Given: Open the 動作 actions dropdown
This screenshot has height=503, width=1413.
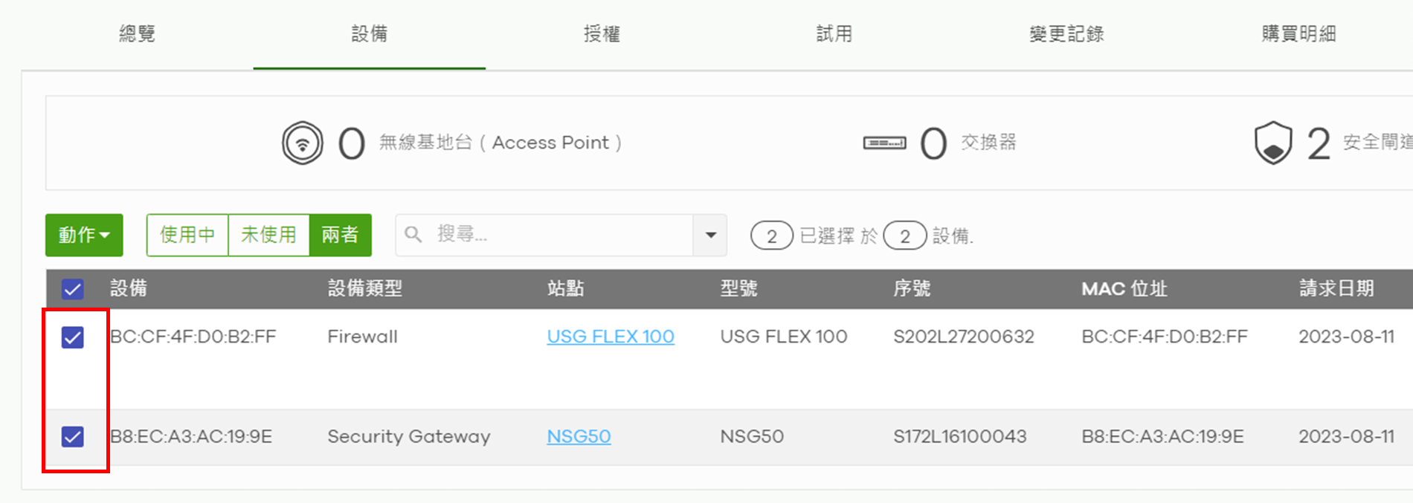Looking at the screenshot, I should (84, 235).
